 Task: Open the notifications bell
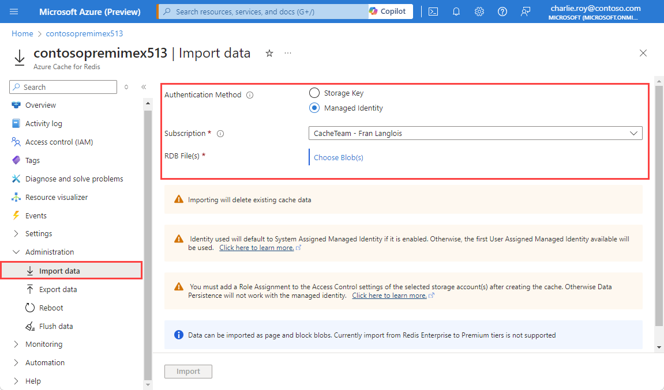pos(456,12)
